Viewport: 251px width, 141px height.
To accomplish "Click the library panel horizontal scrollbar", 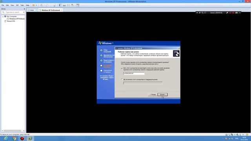I will coord(13,130).
